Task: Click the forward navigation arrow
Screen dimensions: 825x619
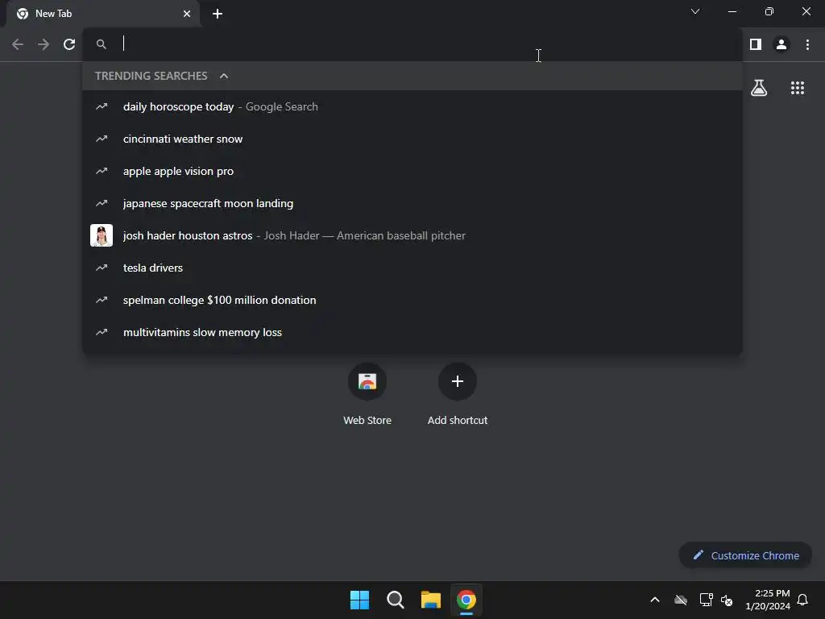Action: pyautogui.click(x=44, y=44)
